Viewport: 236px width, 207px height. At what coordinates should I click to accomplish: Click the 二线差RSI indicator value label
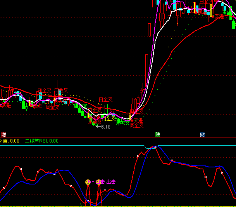[41, 141]
